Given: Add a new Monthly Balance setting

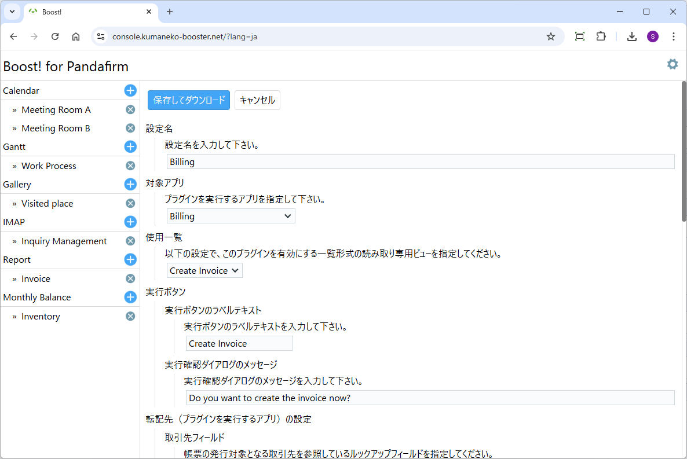Looking at the screenshot, I should tap(130, 297).
